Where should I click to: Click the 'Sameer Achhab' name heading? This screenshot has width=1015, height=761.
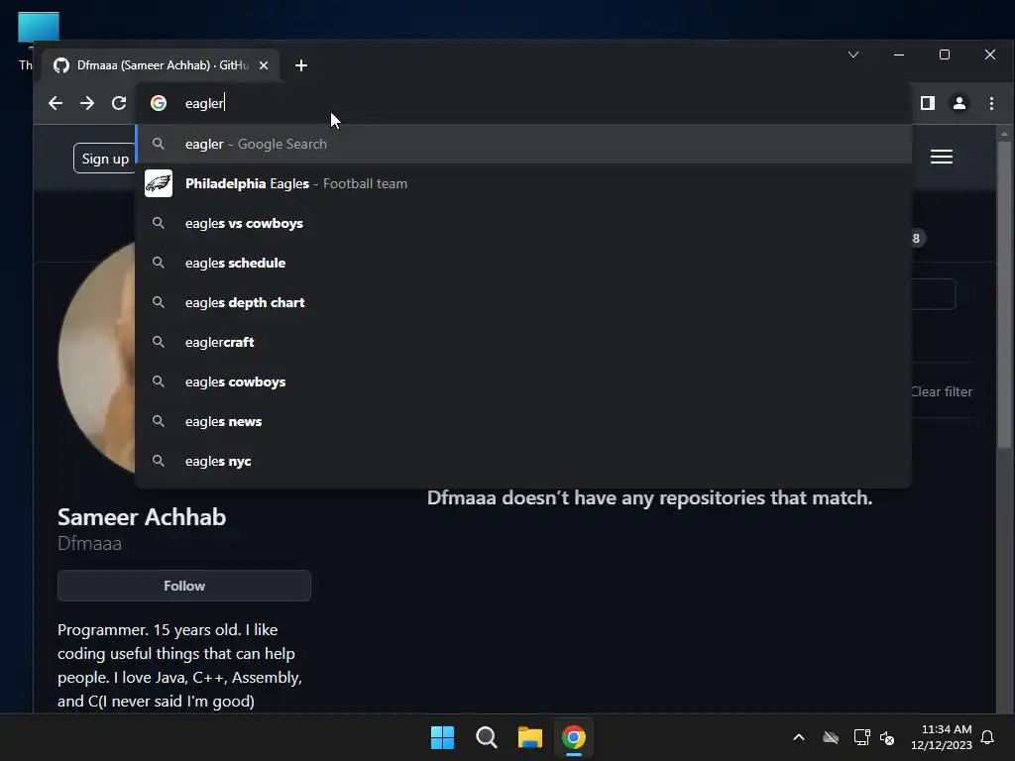tap(142, 517)
